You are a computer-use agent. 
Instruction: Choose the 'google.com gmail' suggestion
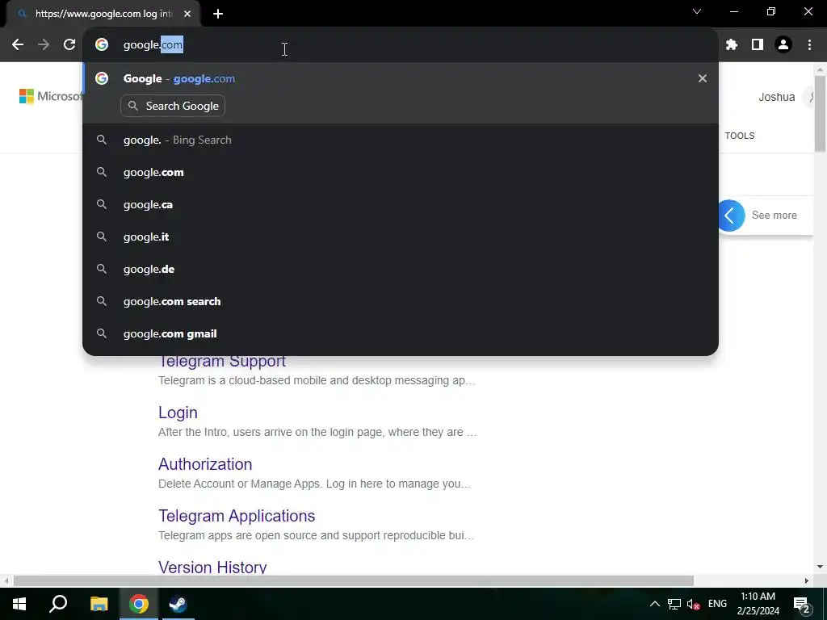coord(401,333)
